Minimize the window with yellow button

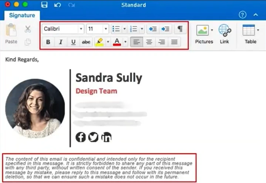click(16, 4)
